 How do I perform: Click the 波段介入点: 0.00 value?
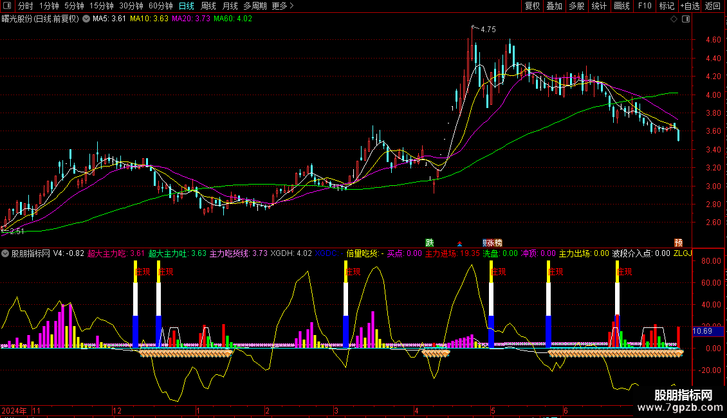pos(641,253)
